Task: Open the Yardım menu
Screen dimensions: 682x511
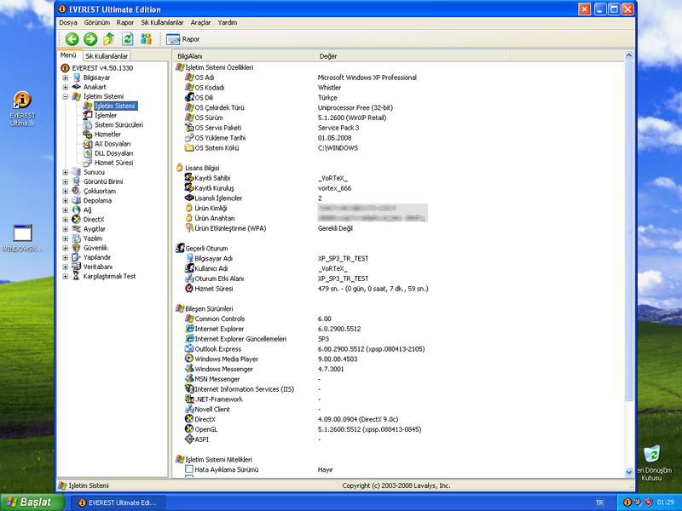Action: pyautogui.click(x=228, y=23)
